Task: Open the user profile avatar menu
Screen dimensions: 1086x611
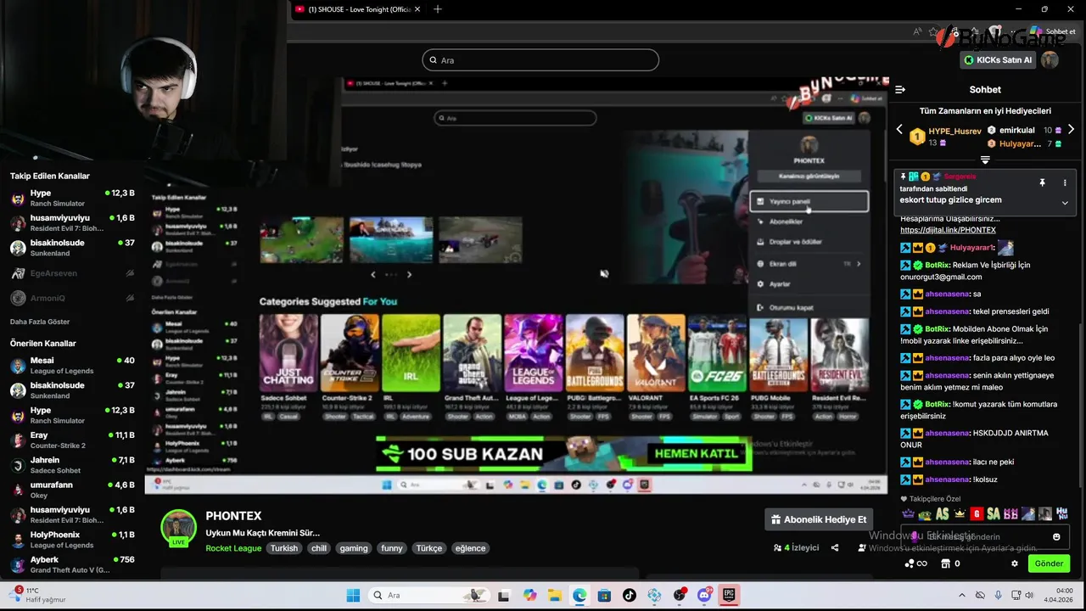Action: (1050, 60)
